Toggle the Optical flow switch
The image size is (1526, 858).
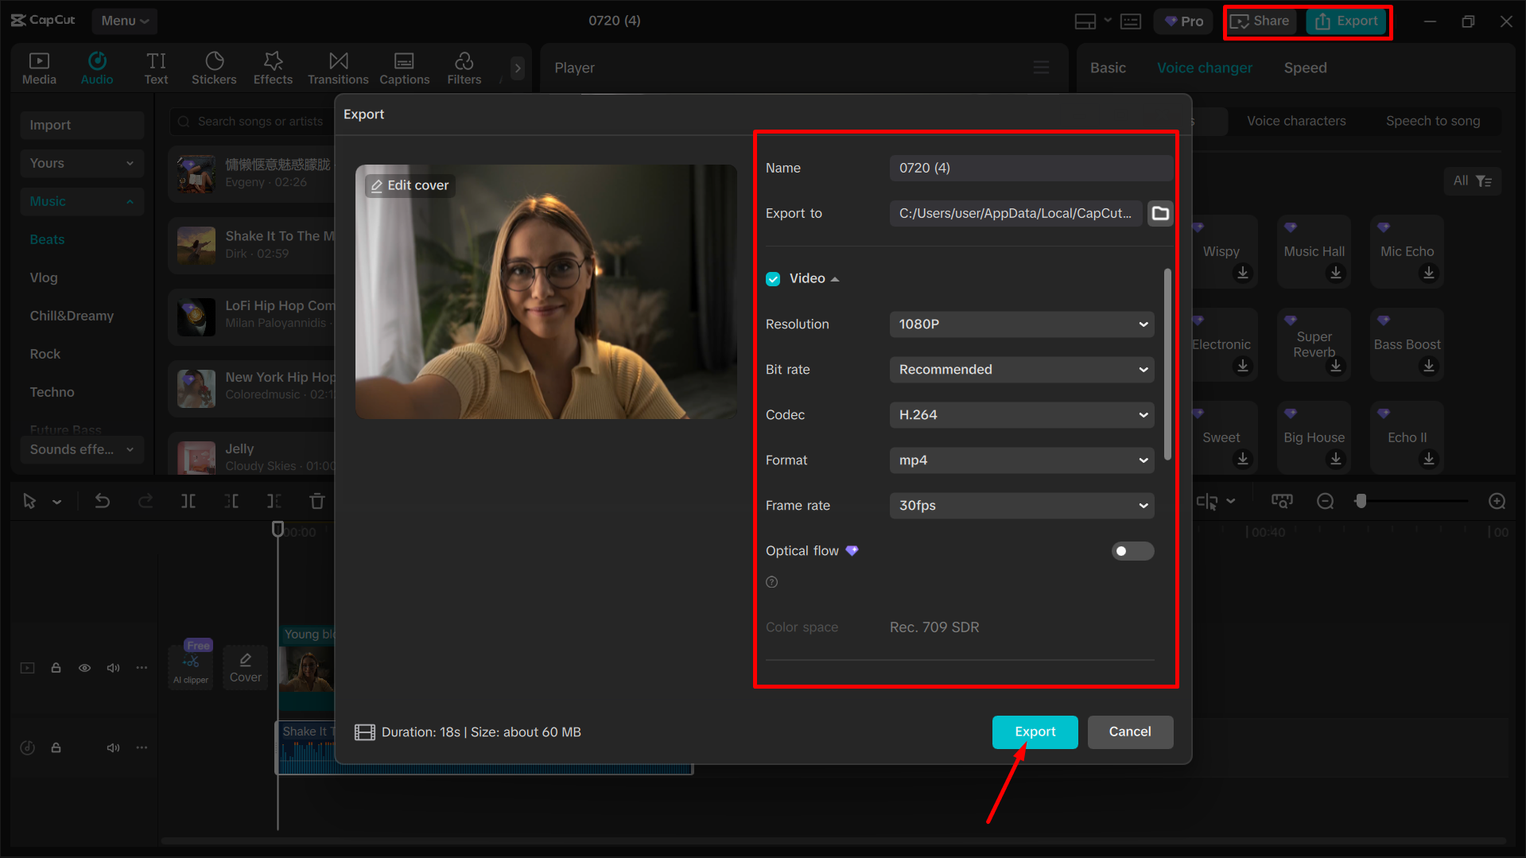[1132, 550]
